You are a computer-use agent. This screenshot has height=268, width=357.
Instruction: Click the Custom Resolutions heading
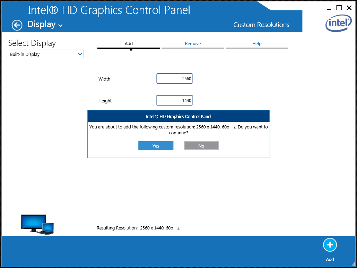[x=261, y=25]
